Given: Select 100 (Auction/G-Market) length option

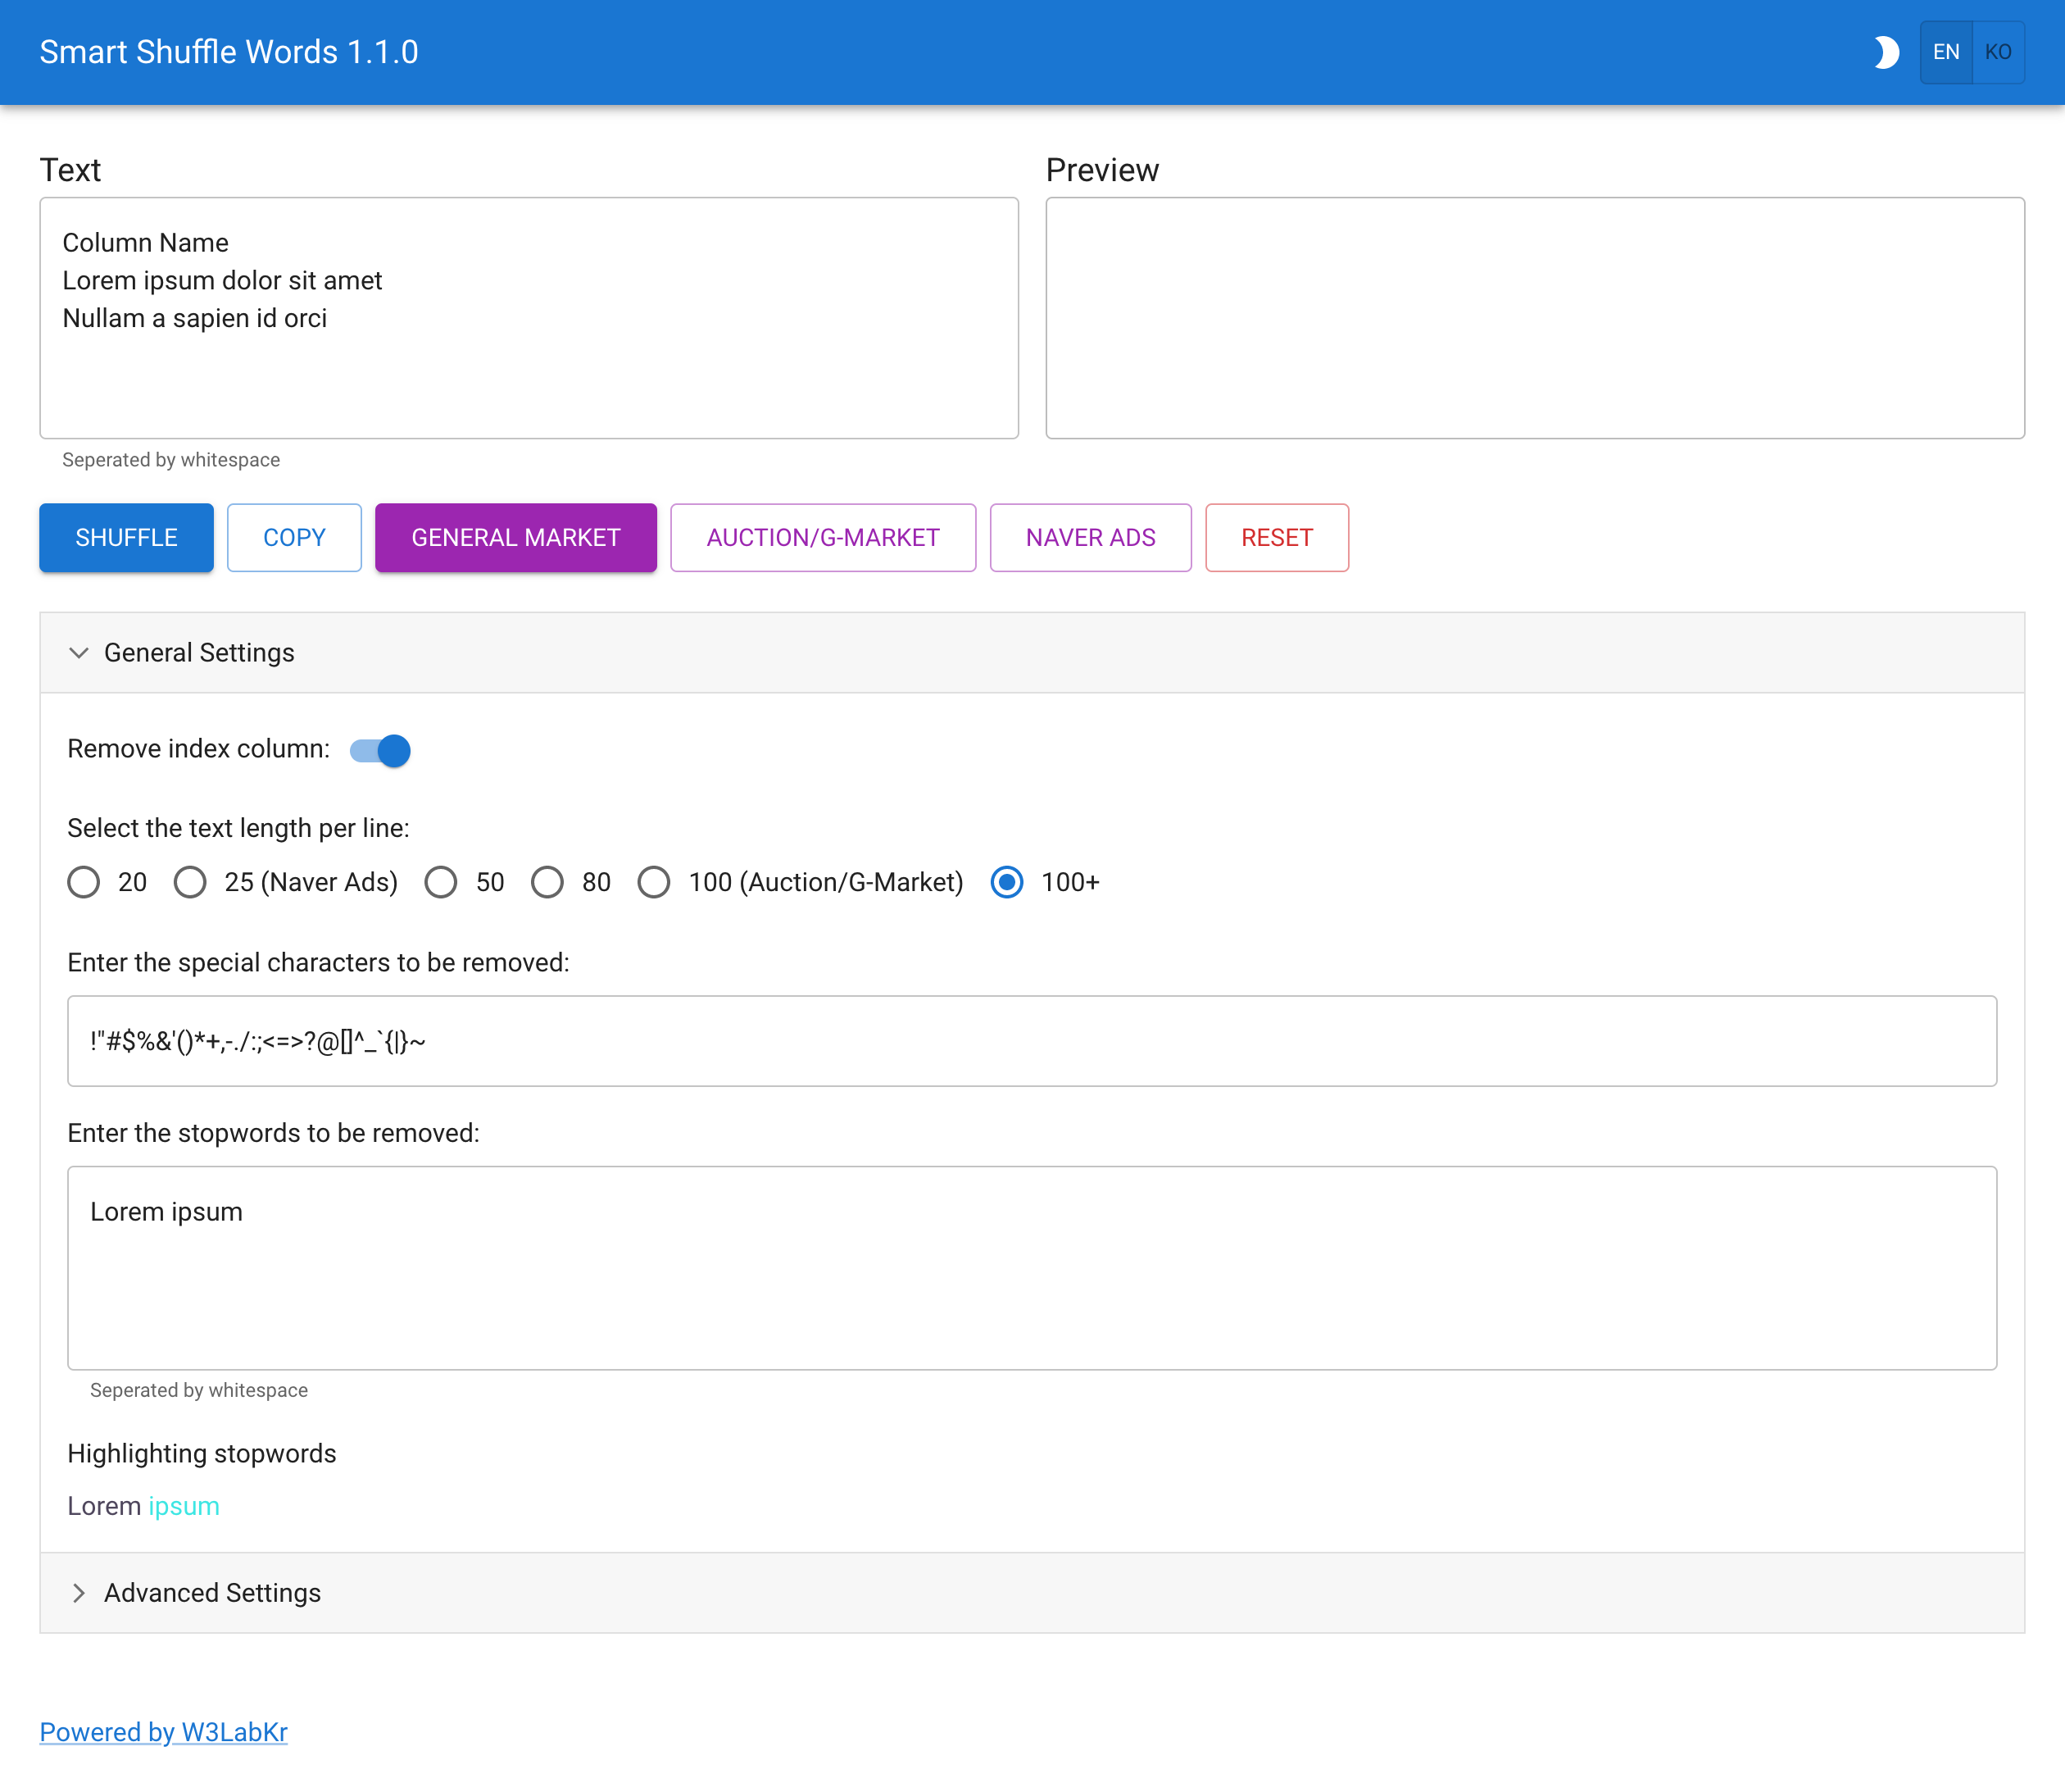Looking at the screenshot, I should 654,882.
